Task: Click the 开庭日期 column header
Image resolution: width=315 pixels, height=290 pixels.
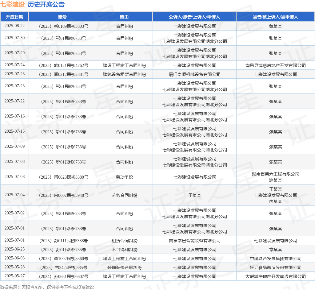Action: pos(14,17)
